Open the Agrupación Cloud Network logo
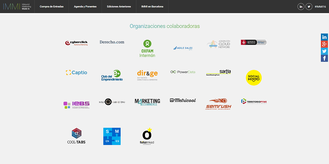Screen dimensions: 329x164 click(x=219, y=44)
